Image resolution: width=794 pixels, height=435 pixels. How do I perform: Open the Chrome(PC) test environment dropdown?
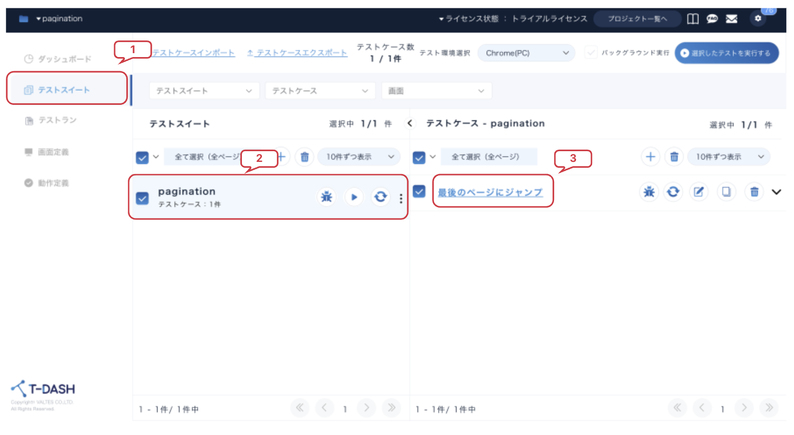coord(527,53)
